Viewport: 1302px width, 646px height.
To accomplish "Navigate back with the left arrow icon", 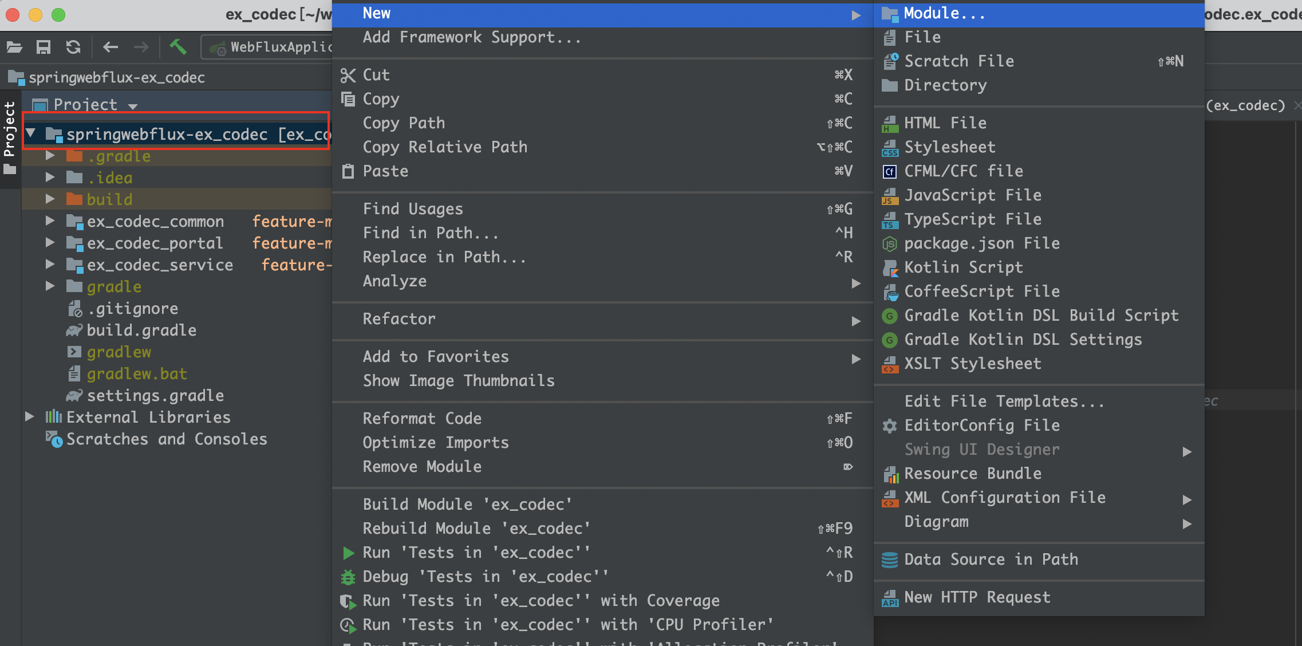I will pos(111,47).
